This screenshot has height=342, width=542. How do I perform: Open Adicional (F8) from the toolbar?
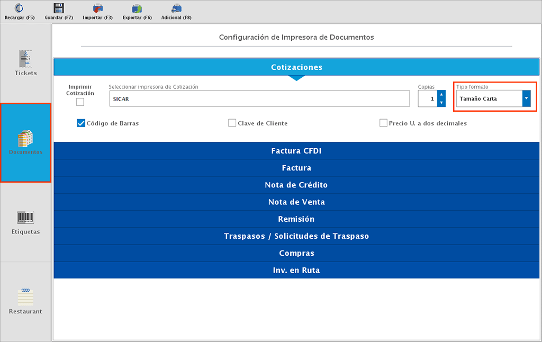point(176,11)
